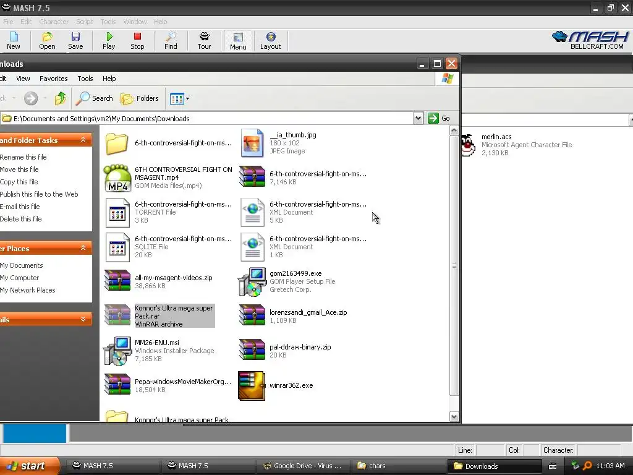The width and height of the screenshot is (633, 475).
Task: Select merlin.acs character file in chars window
Action: click(517, 145)
